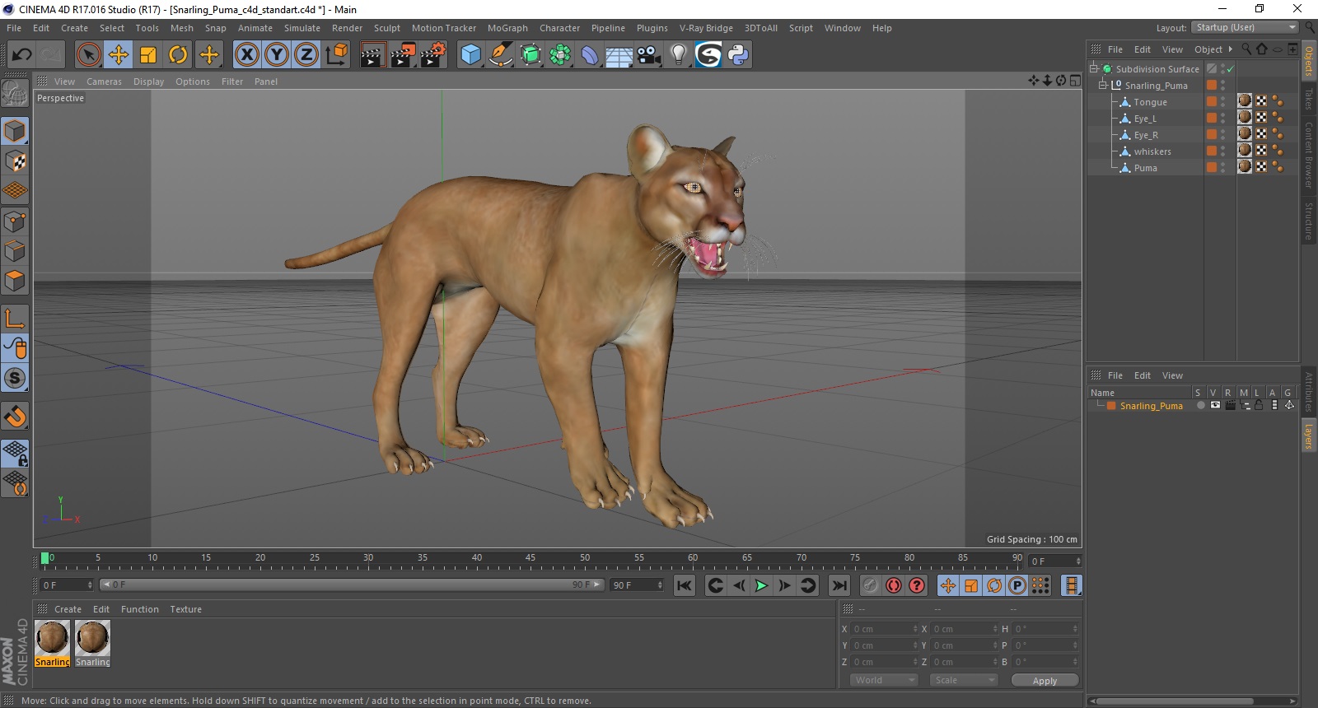Toggle visibility dots for Eye_L
This screenshot has height=708, width=1318.
pyautogui.click(x=1222, y=119)
